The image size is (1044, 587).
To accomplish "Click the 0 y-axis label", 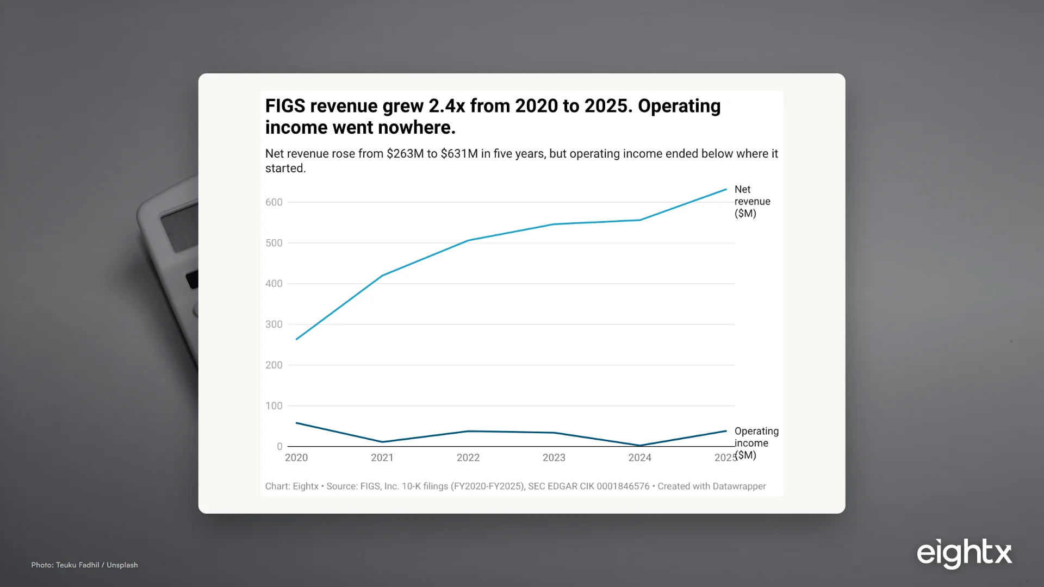I will point(279,446).
